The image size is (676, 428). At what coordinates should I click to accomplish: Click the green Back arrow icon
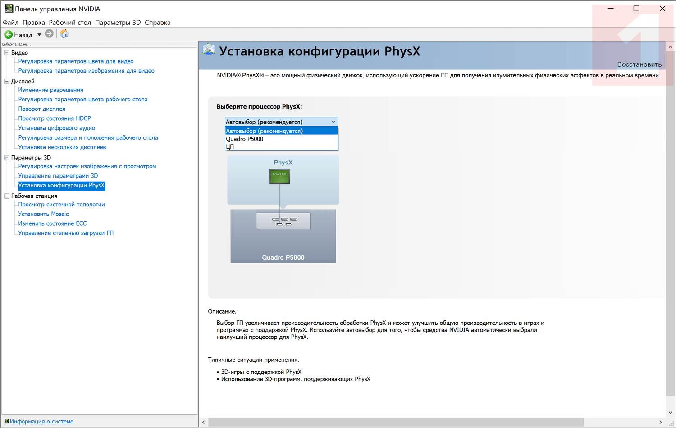pyautogui.click(x=8, y=34)
